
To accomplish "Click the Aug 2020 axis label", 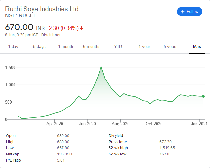I will 120,124.
